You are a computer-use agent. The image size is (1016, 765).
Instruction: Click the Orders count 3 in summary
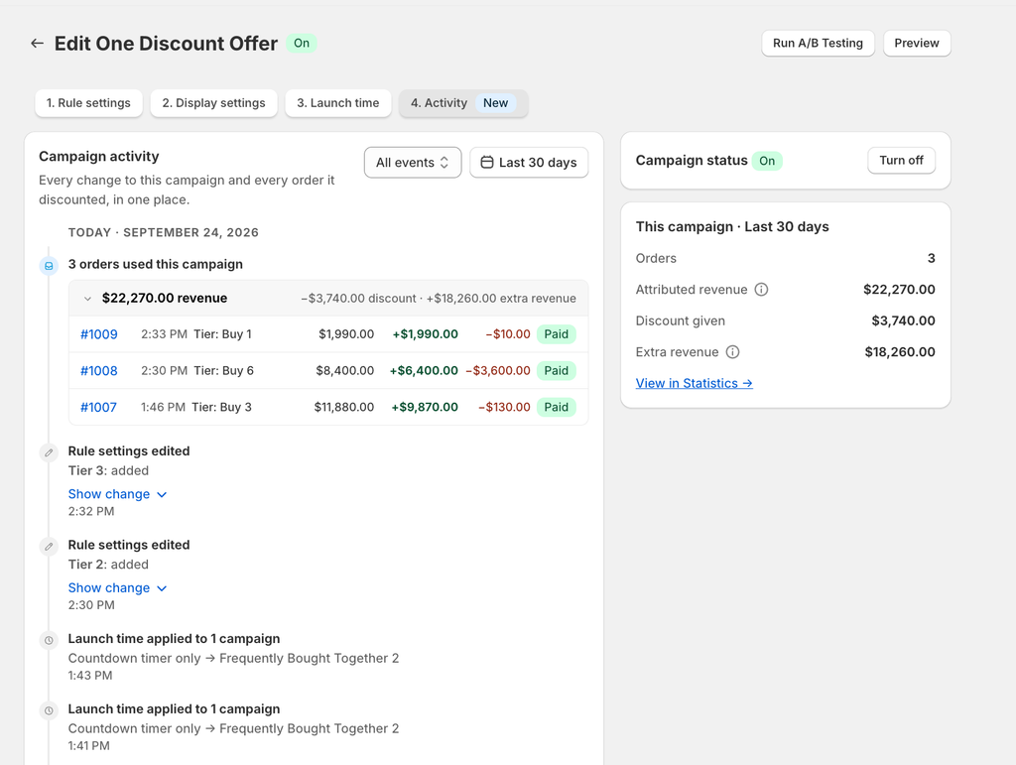(931, 258)
